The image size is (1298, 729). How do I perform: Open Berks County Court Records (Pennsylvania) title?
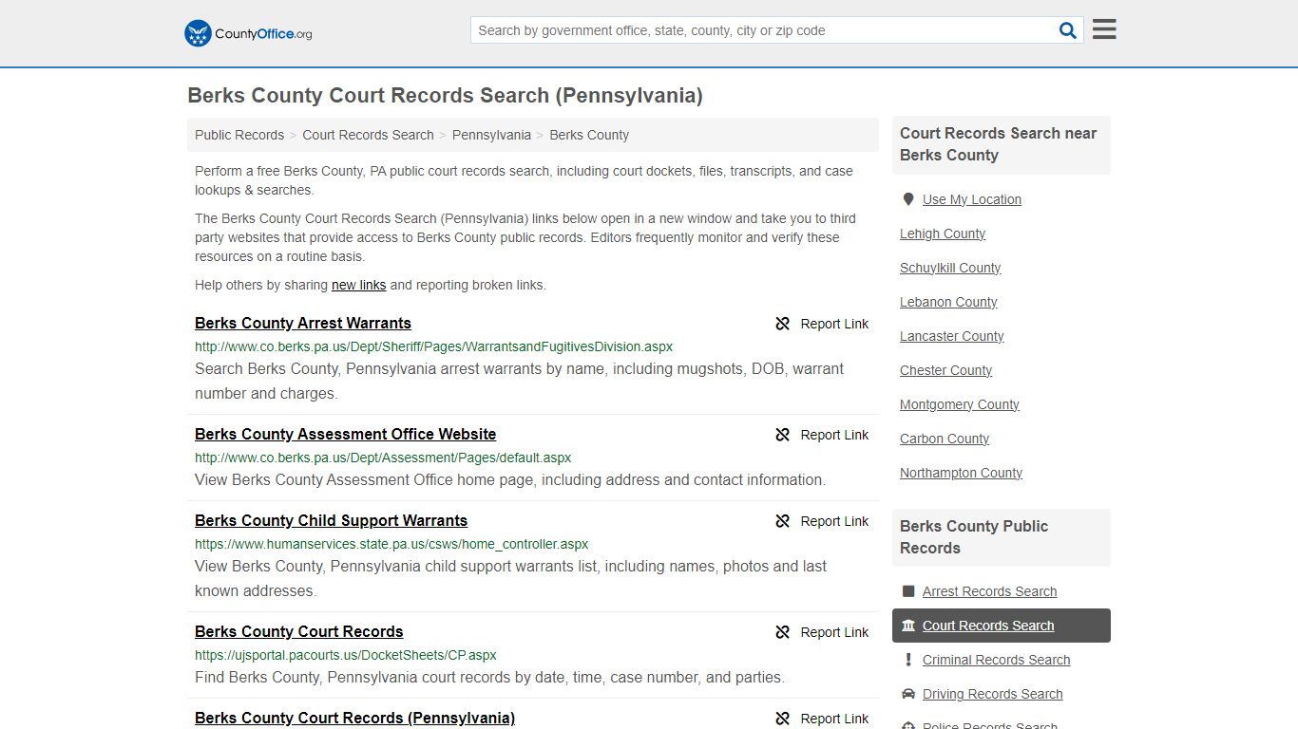(x=354, y=718)
